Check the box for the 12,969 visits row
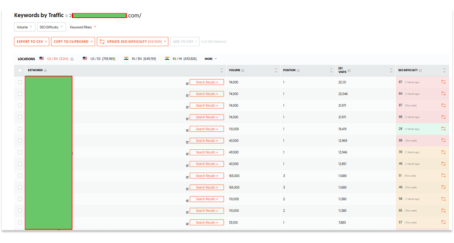Image resolution: width=454 pixels, height=243 pixels. [x=20, y=140]
